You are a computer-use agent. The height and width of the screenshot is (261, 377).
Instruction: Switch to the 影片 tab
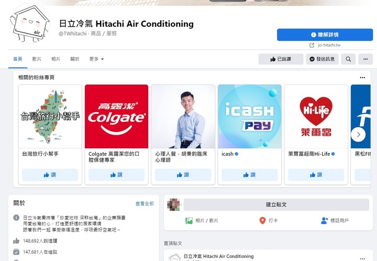(37, 59)
